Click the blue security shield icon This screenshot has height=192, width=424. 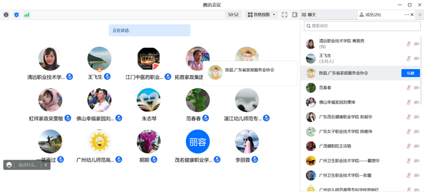pyautogui.click(x=17, y=15)
